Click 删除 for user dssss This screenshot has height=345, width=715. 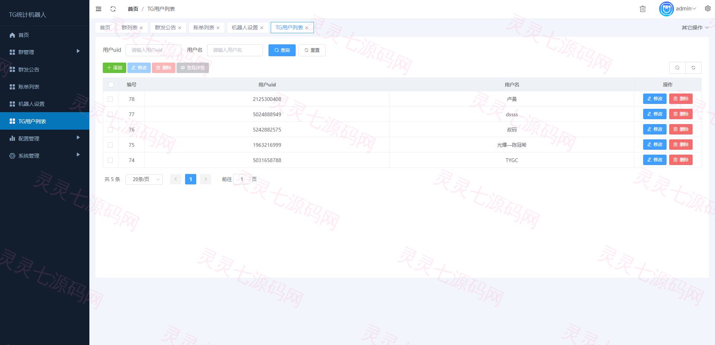point(681,114)
